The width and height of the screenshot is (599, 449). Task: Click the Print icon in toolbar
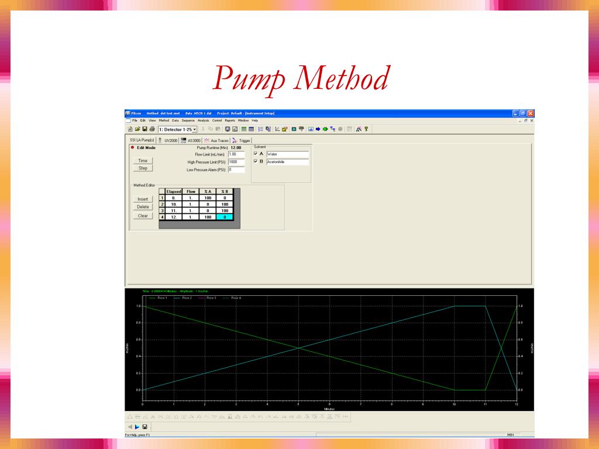(x=152, y=129)
